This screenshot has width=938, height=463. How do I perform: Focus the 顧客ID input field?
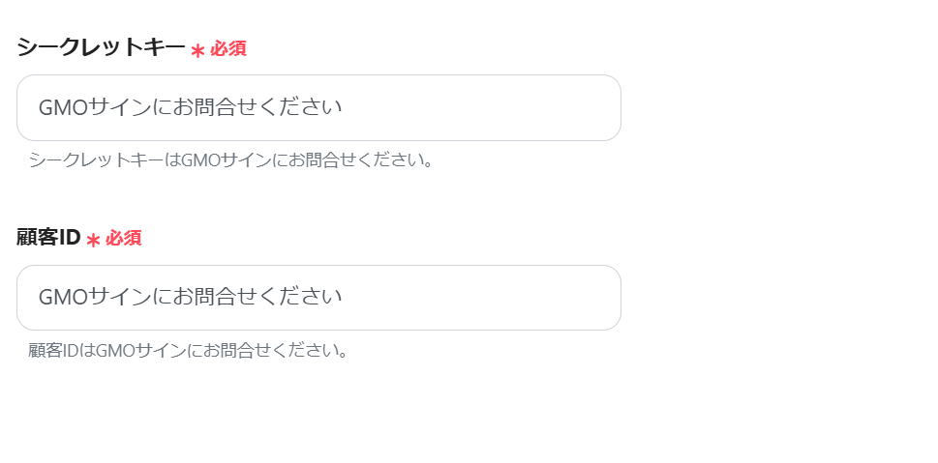pos(318,298)
